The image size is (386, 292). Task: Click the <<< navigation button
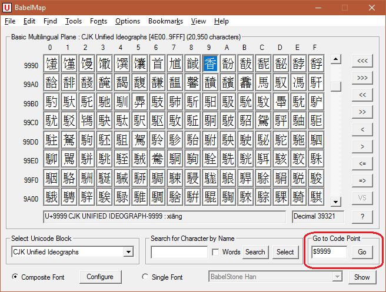tap(362, 61)
